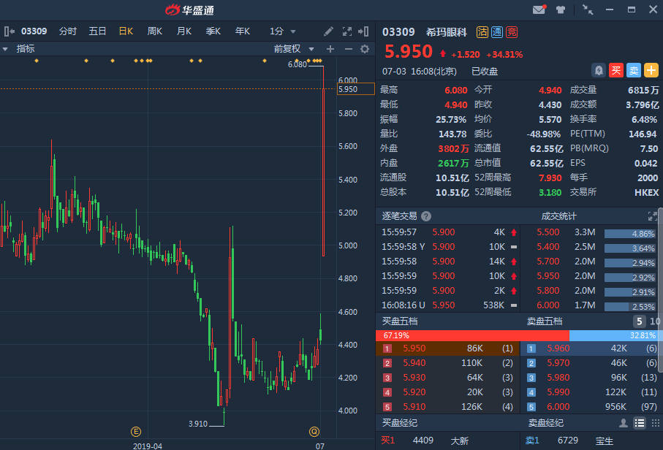Minimize the 华盛通 window

[610, 9]
